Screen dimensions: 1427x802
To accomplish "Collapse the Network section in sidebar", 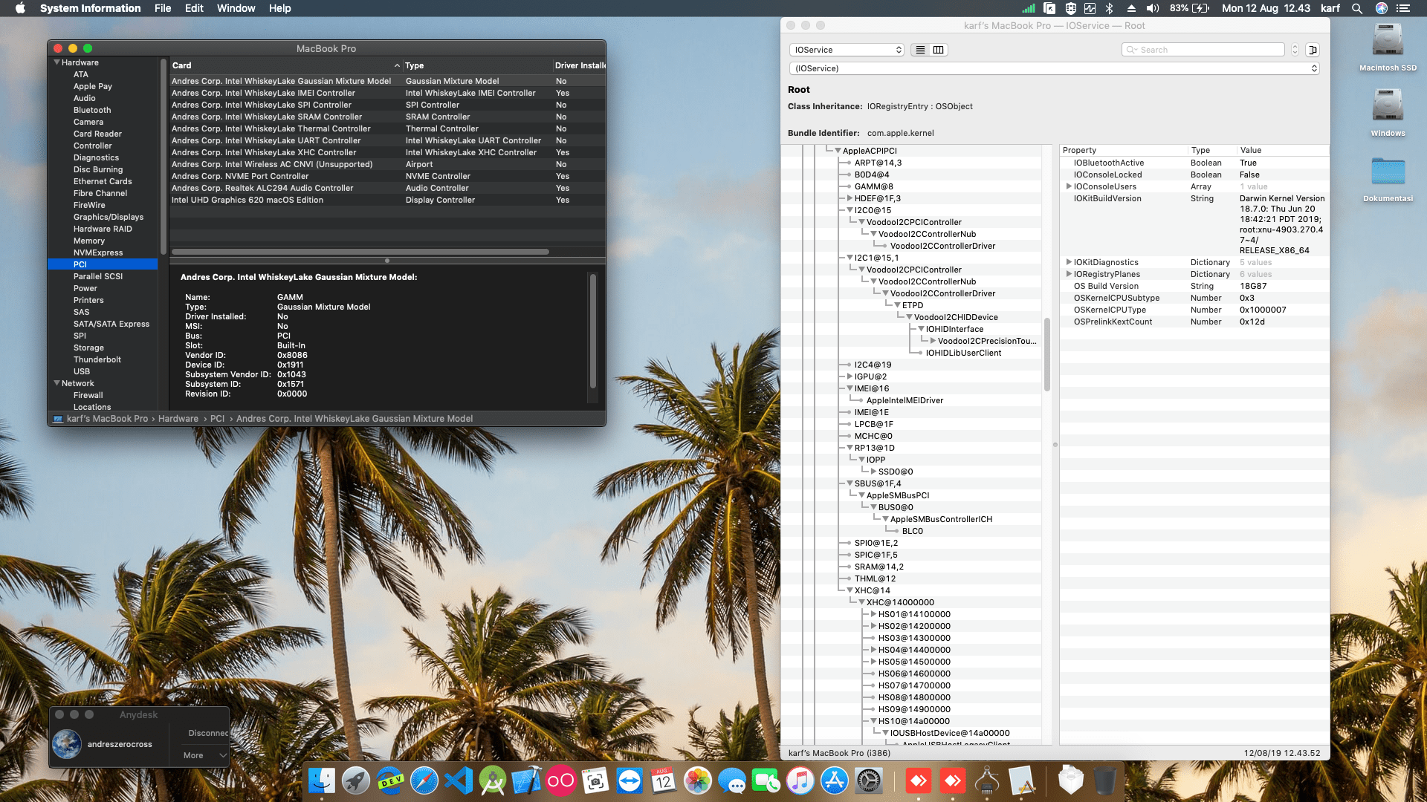I will (56, 383).
